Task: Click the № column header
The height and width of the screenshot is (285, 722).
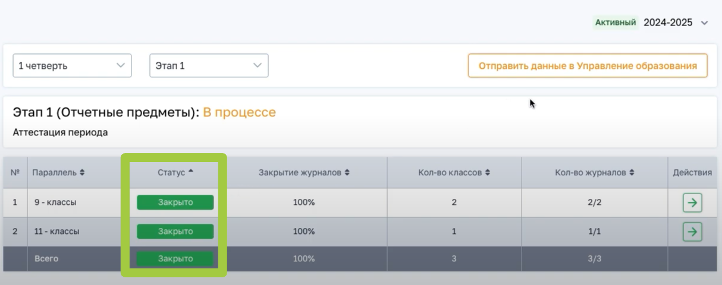Action: pos(15,173)
